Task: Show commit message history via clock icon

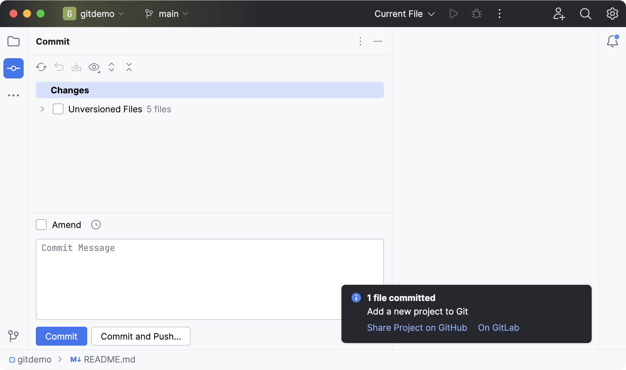Action: click(x=96, y=225)
